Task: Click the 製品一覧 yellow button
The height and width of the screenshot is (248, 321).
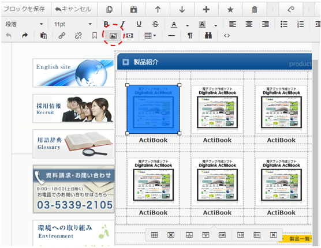Action: [297, 239]
